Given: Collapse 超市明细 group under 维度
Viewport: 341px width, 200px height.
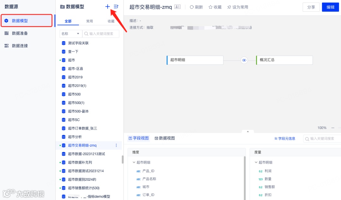Looking at the screenshot, I should [x=134, y=162].
